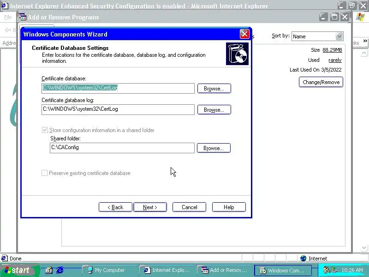Expand the IE toolbar chevron overflow
Image resolution: width=369 pixels, height=277 pixels.
click(x=365, y=41)
